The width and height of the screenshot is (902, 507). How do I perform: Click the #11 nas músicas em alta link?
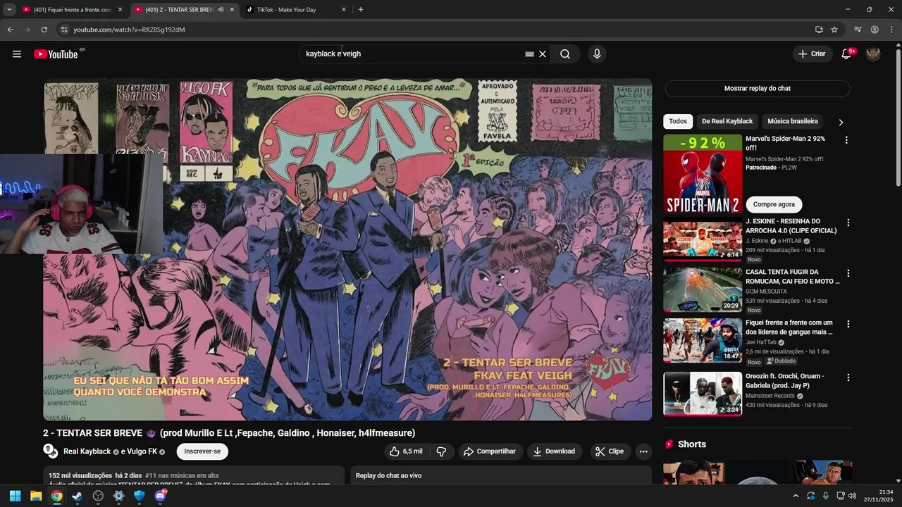(182, 476)
